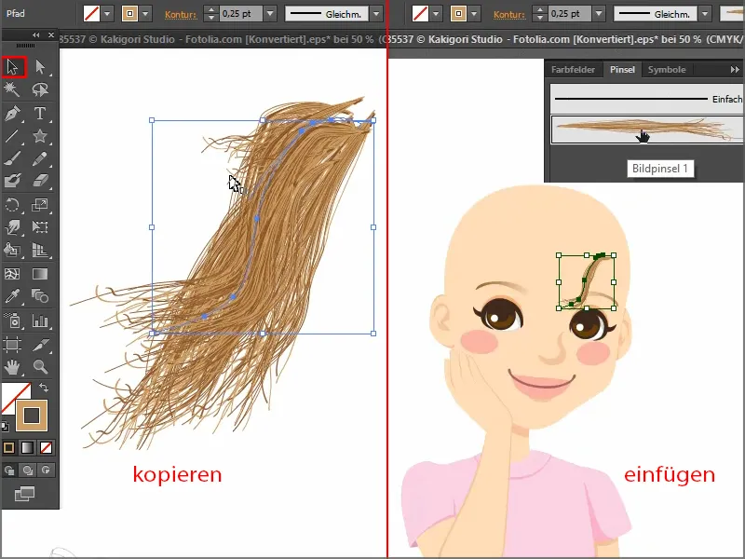Select the Bildpinsel 1 hair brush
The width and height of the screenshot is (745, 559).
tap(647, 129)
